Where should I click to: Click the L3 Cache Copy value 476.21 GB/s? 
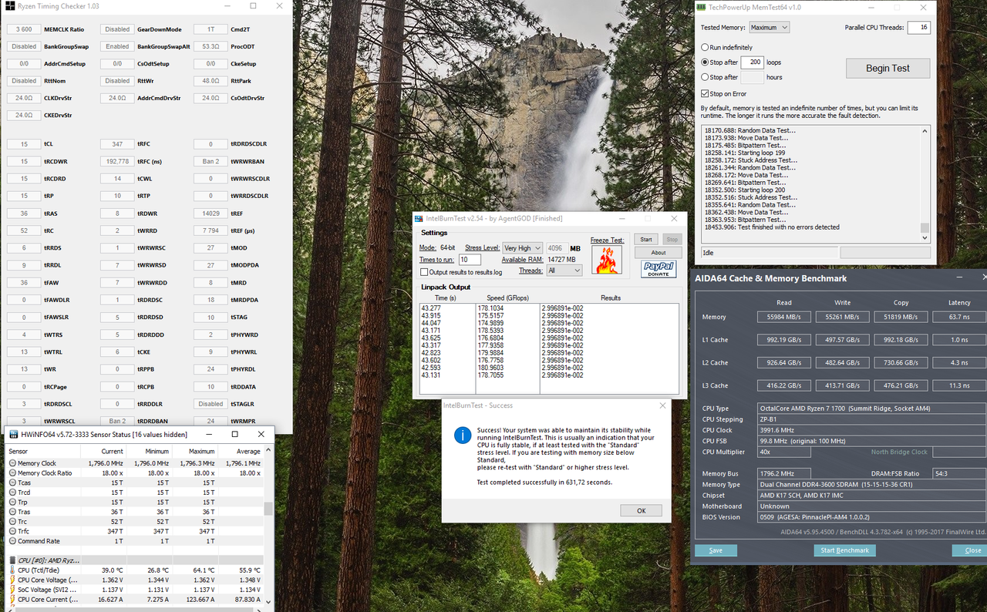click(901, 385)
